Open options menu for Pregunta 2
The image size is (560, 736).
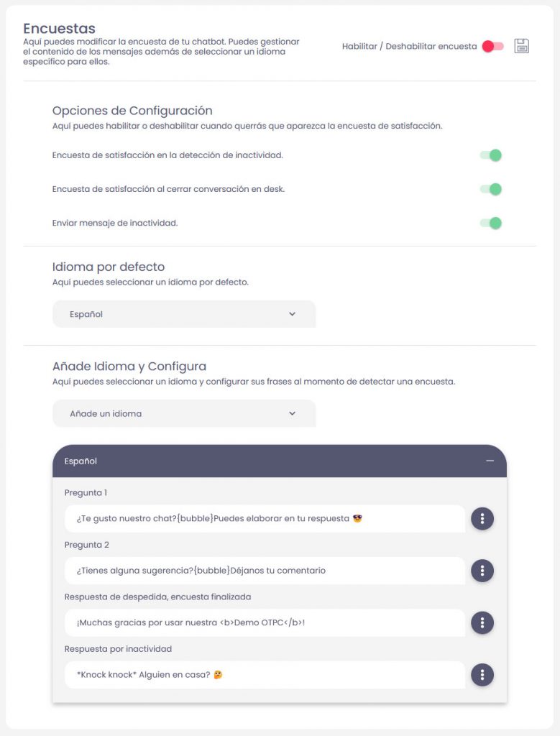click(x=482, y=571)
